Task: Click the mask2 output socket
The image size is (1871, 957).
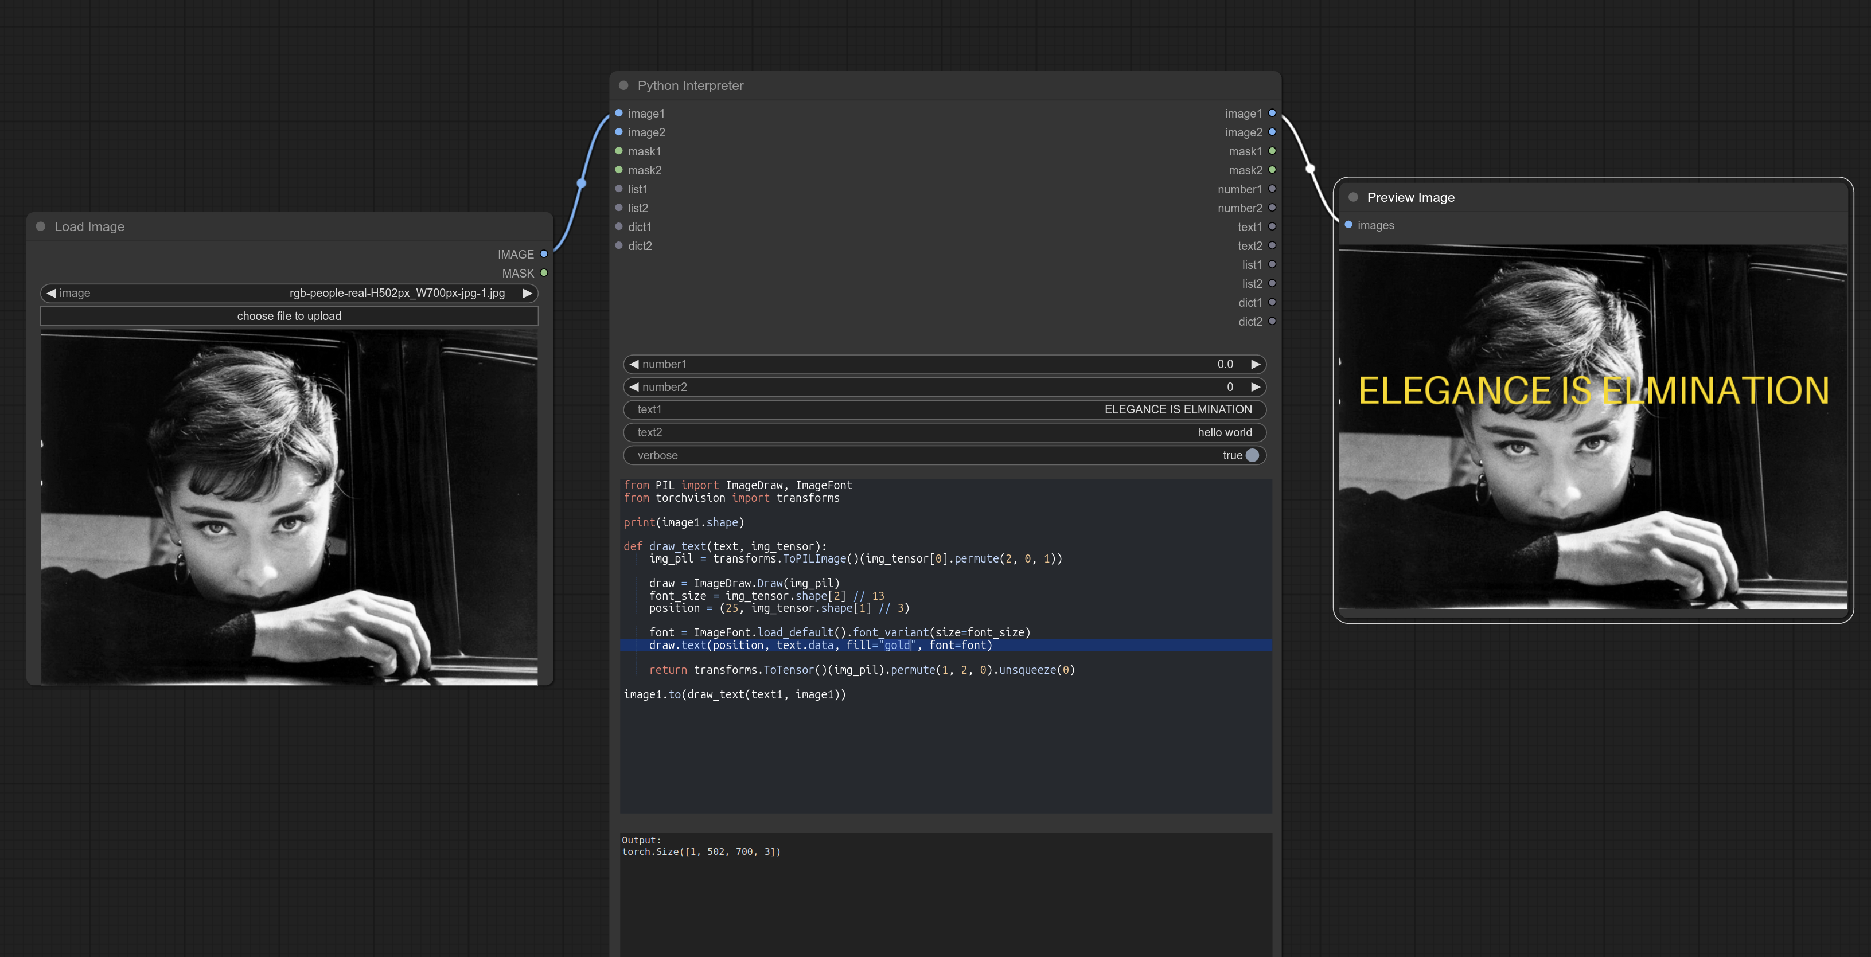Action: coord(1272,170)
